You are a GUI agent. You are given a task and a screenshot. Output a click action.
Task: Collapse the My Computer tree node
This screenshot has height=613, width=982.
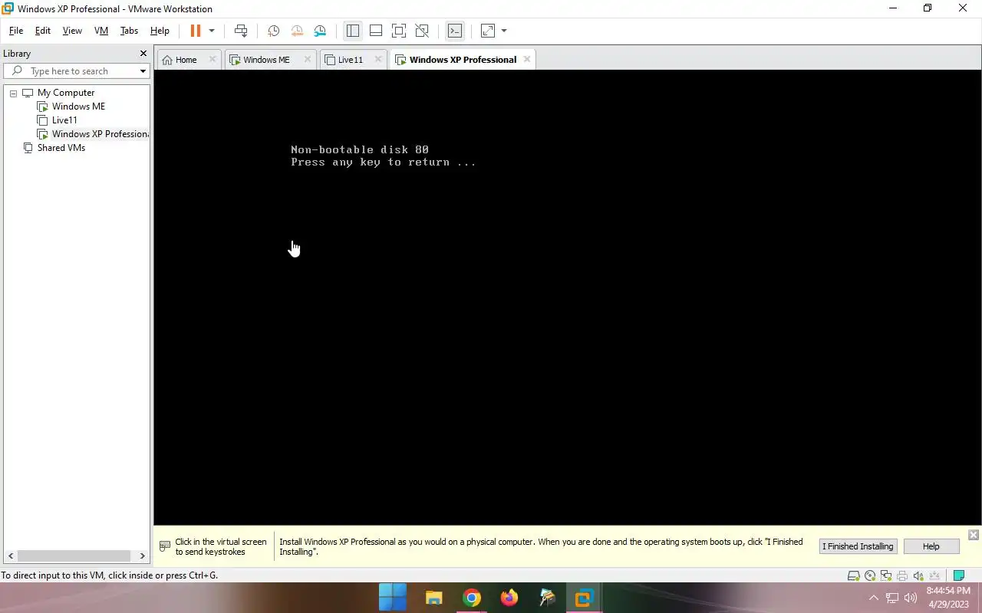[x=13, y=93]
